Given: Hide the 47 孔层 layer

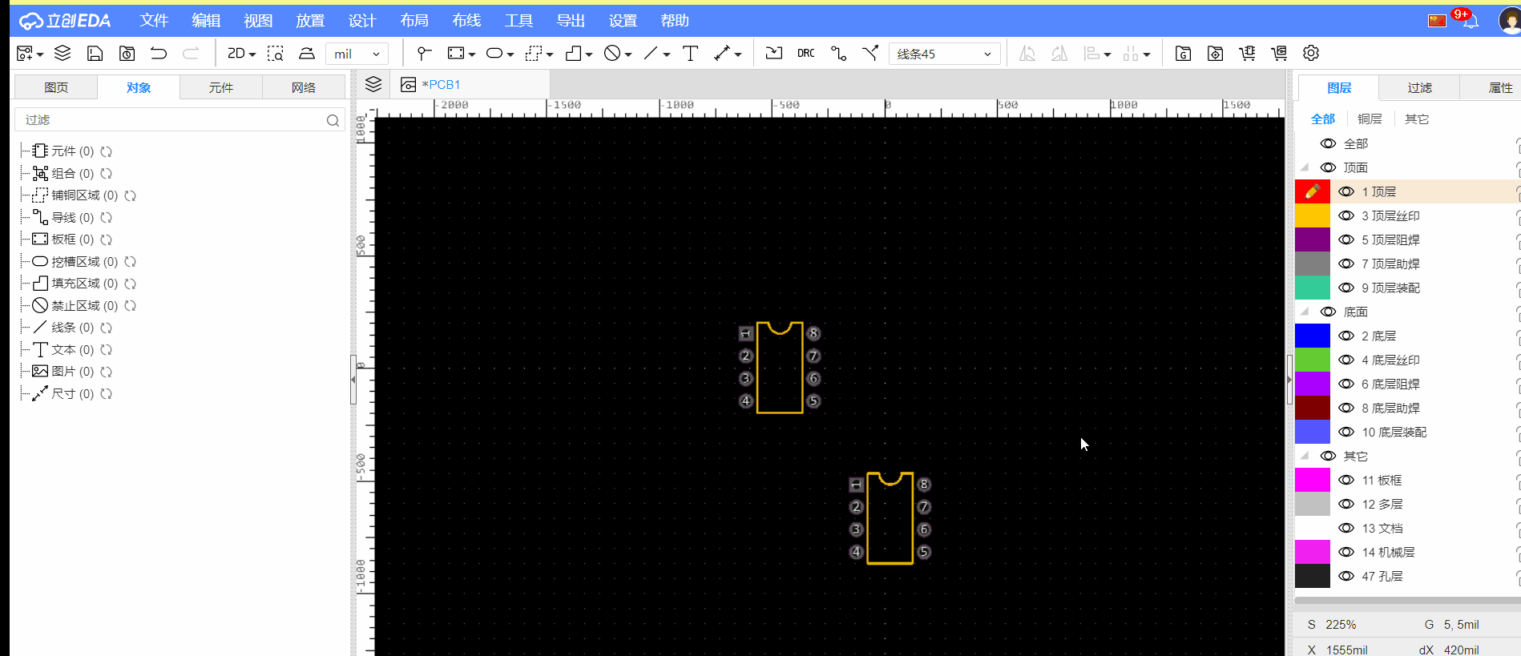Looking at the screenshot, I should [1346, 576].
